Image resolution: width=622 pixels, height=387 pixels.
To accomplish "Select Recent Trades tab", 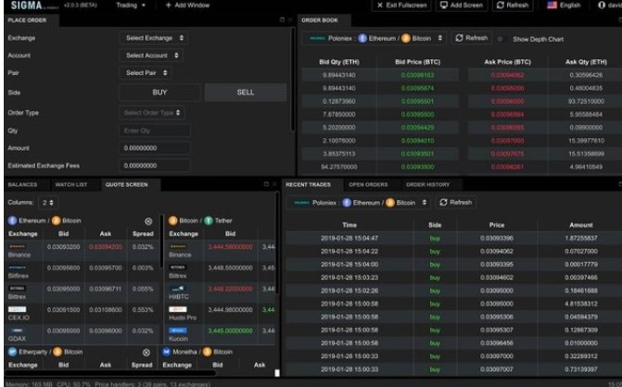I will point(309,184).
